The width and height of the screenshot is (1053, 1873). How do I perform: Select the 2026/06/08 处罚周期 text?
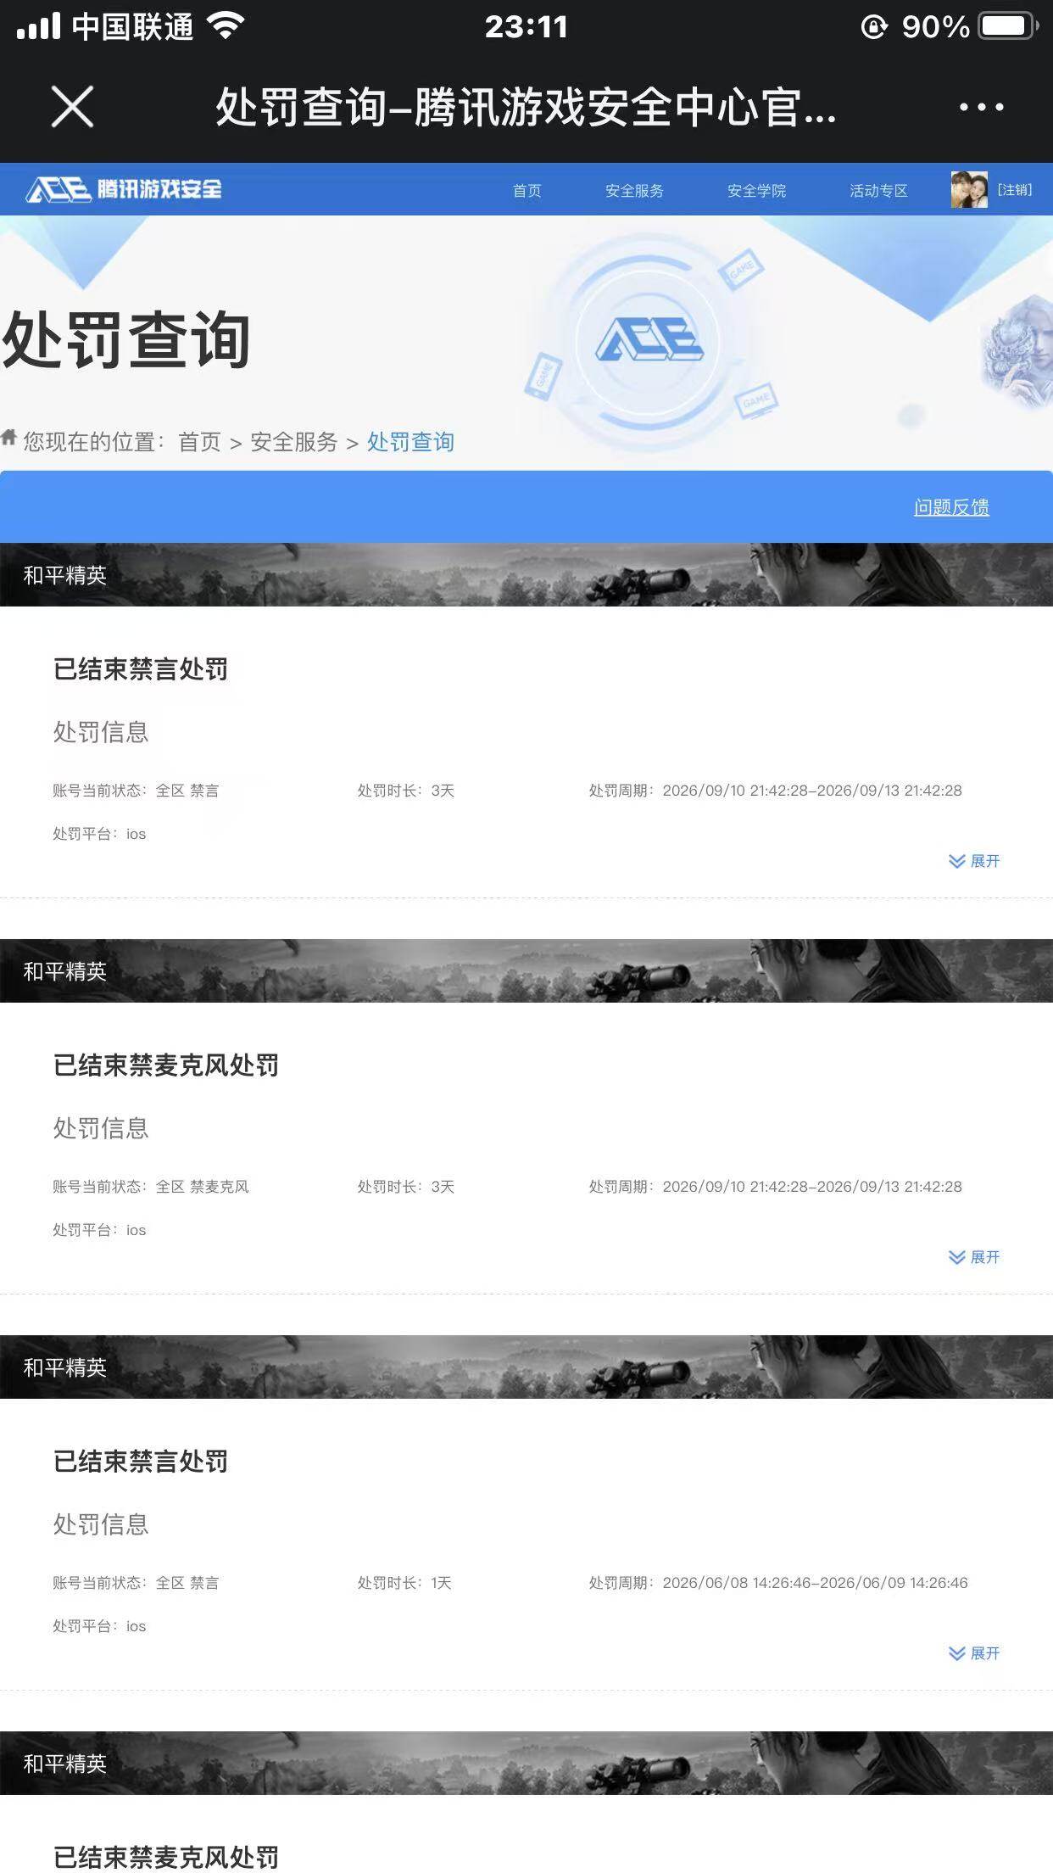pyautogui.click(x=778, y=1583)
